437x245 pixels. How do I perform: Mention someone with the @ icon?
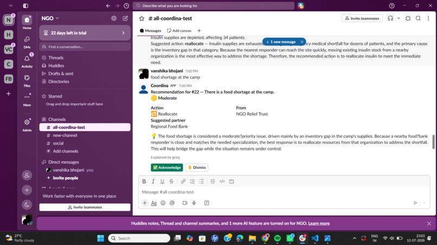(172, 203)
